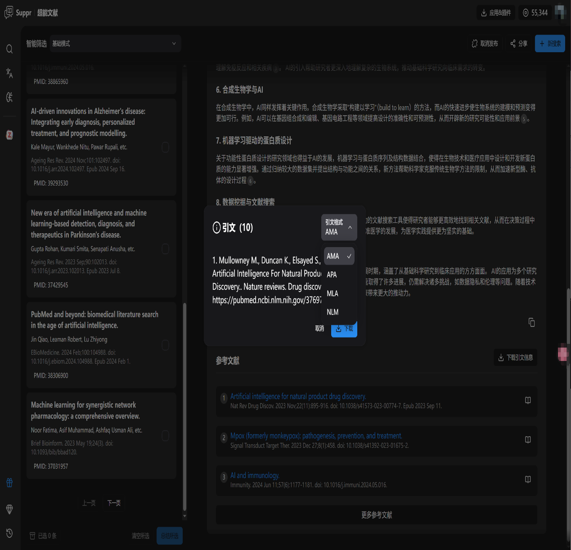Click the Zotero icon in sidebar

point(9,135)
